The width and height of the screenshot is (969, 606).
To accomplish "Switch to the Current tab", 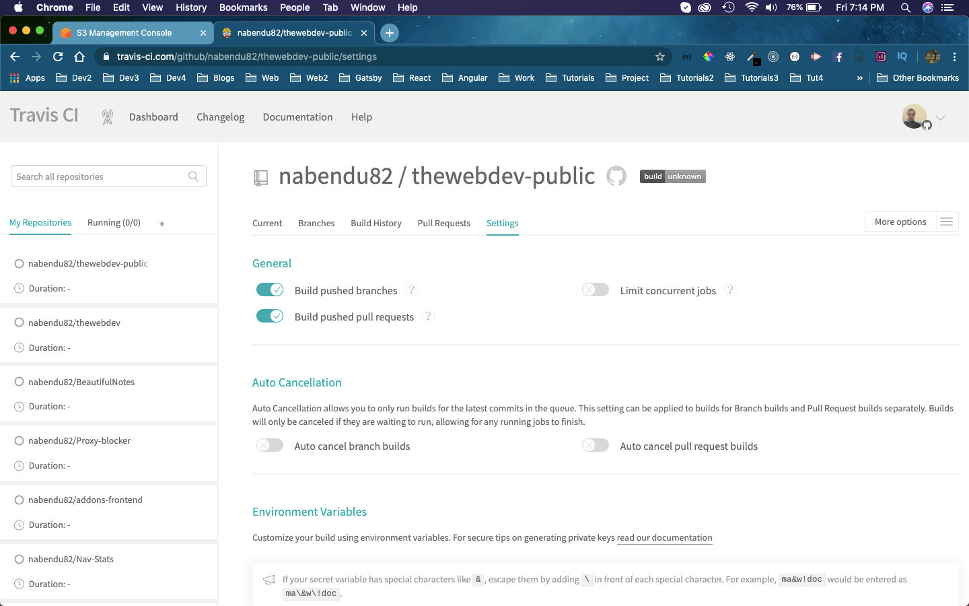I will tap(267, 223).
